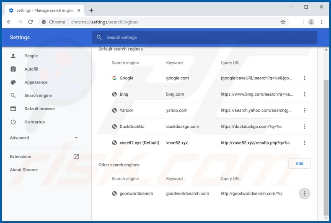
Task: Click the page scrollbar thumb
Action: tap(326, 147)
